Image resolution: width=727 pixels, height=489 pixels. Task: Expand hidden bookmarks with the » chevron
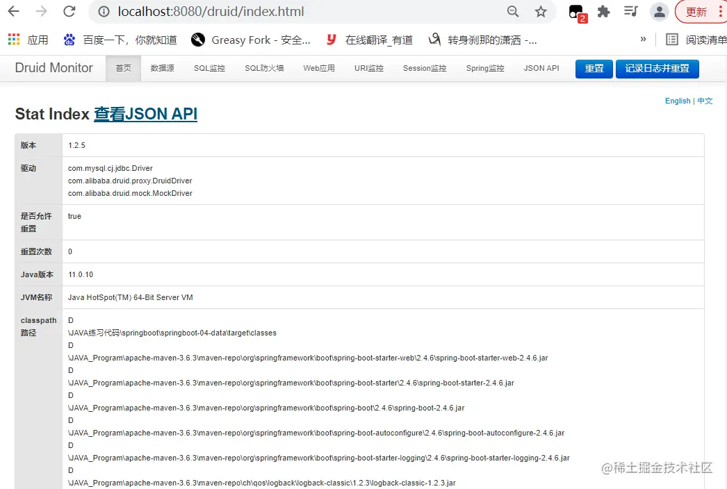tap(643, 40)
